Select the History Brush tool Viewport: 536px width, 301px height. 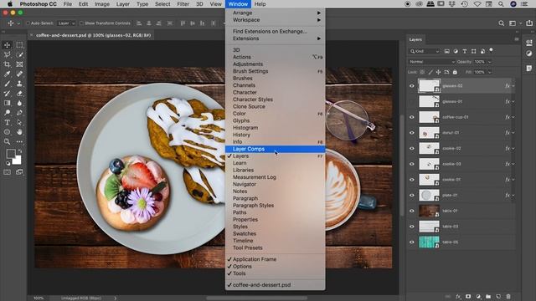point(7,93)
